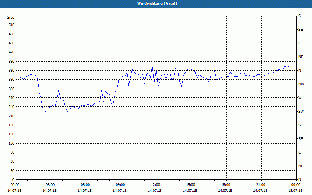Image resolution: width=312 pixels, height=195 pixels.
Task: Select the 12:00 time label
Action: pyautogui.click(x=155, y=185)
